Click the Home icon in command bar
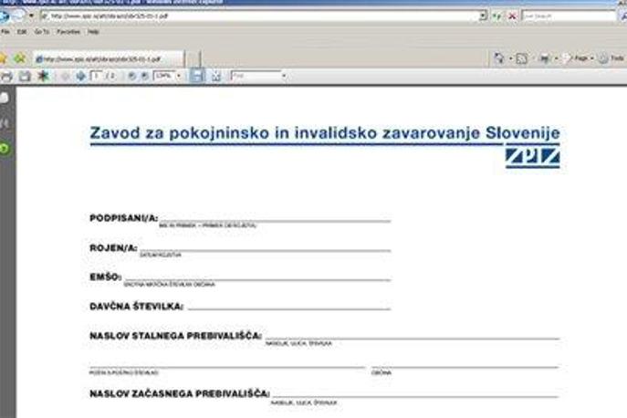Screen dimensions: 627x418 coord(498,58)
